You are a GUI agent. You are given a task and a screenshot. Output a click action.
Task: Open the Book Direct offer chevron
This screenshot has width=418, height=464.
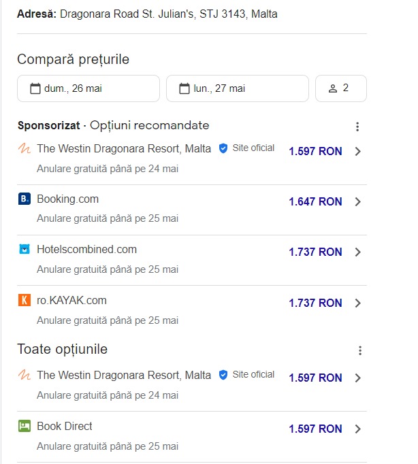tap(358, 429)
